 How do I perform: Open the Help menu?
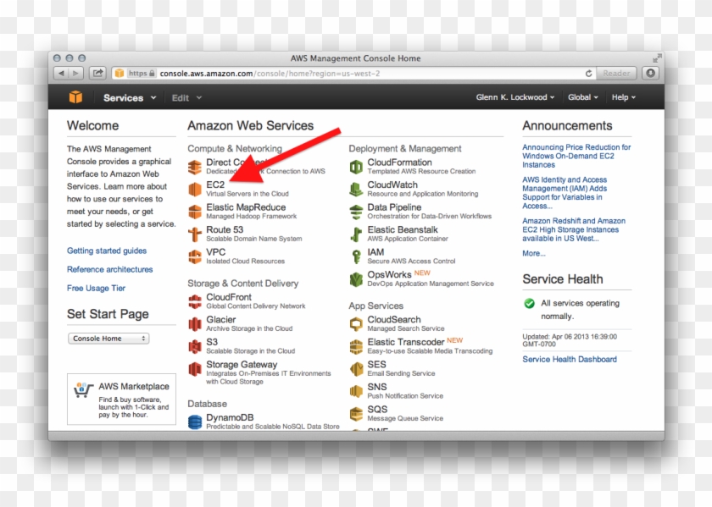click(623, 97)
